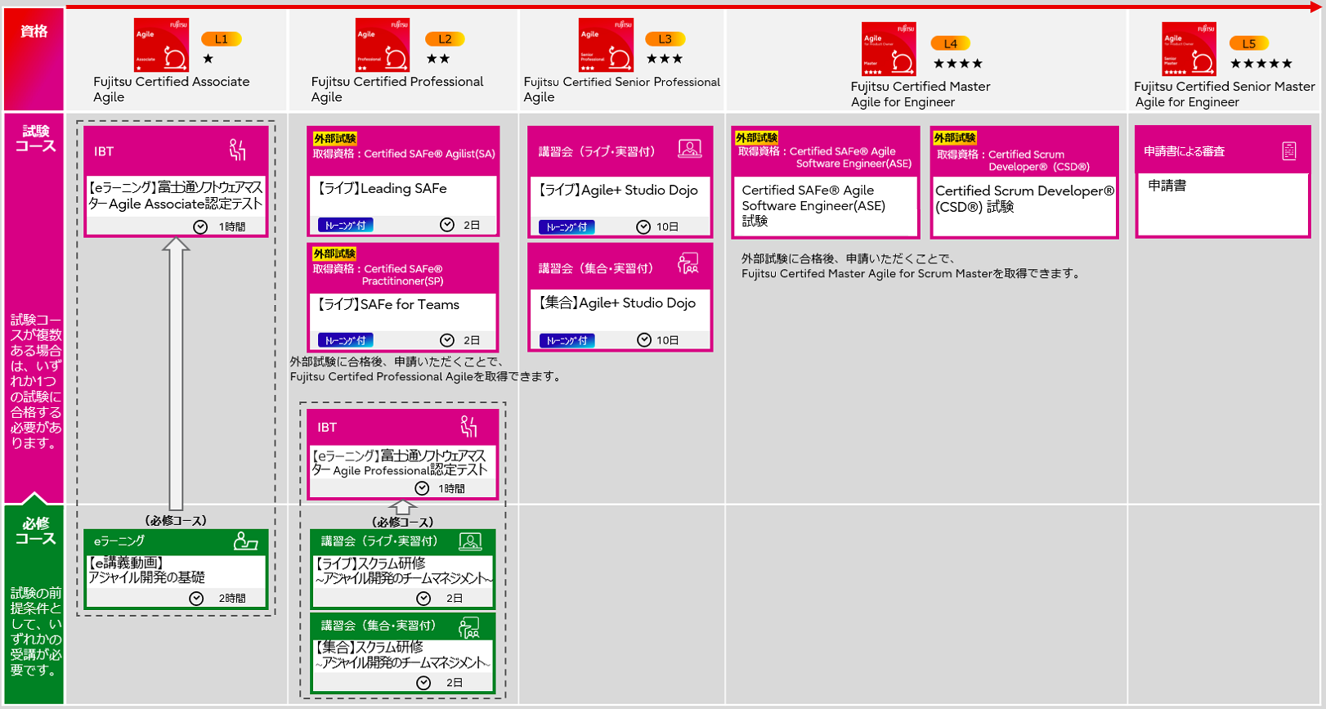Screen dimensions: 1326x709
Task: Open the Agile Professional認定テスト eラーニング course
Action: 400,463
